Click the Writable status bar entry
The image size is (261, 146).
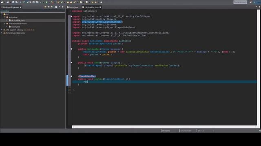pyautogui.click(x=166, y=131)
